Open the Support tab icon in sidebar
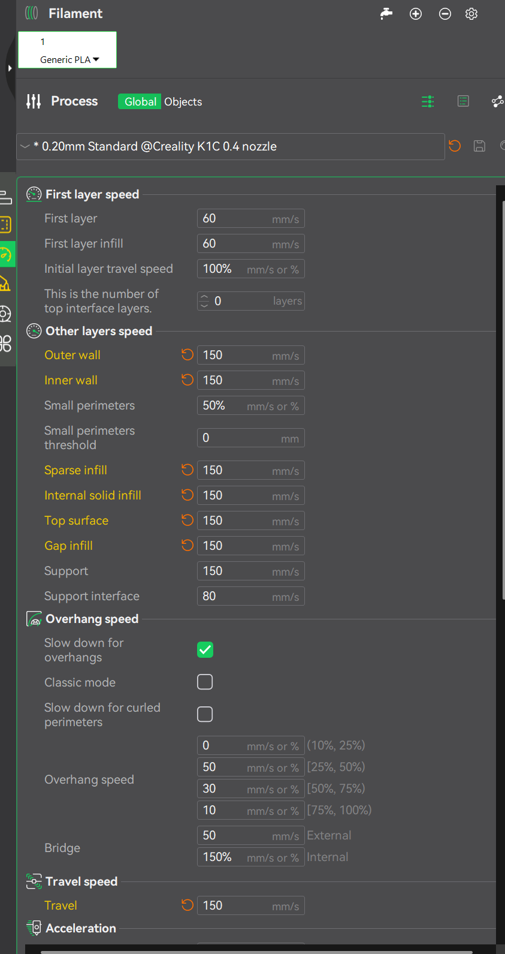Screen dimensions: 505x954 click(5, 284)
